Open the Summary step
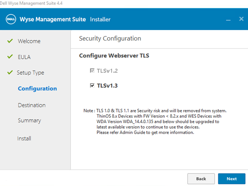This screenshot has height=186, width=248. pyautogui.click(x=29, y=120)
